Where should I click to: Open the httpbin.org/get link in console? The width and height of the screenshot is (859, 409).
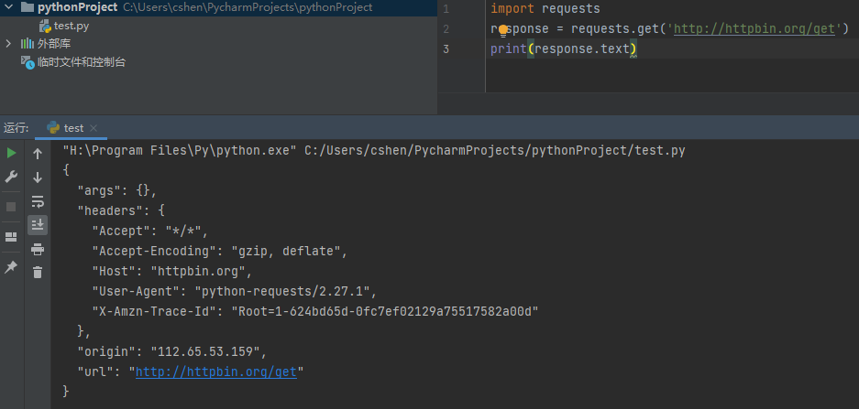click(217, 371)
